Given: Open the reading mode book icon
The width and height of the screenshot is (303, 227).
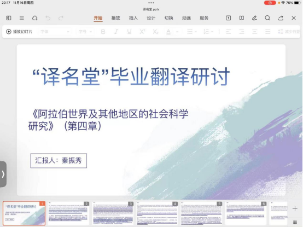Looking at the screenshot, I should [242, 18].
